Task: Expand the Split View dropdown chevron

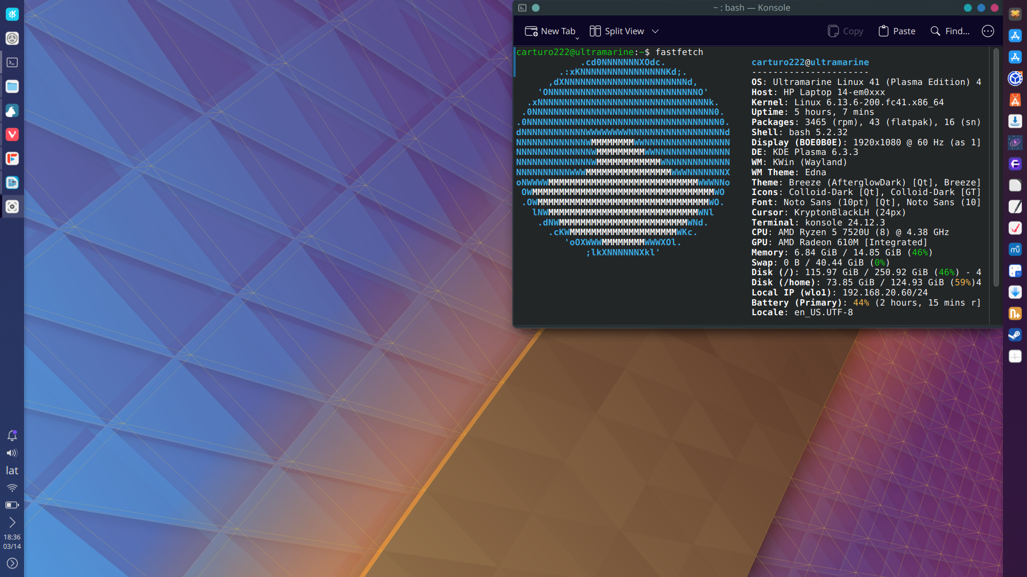Action: point(655,32)
